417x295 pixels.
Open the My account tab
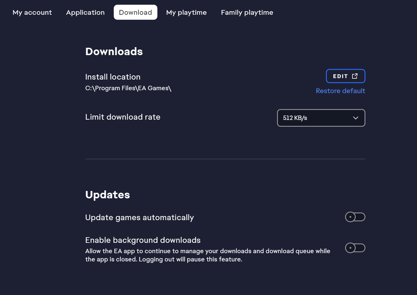click(x=32, y=12)
